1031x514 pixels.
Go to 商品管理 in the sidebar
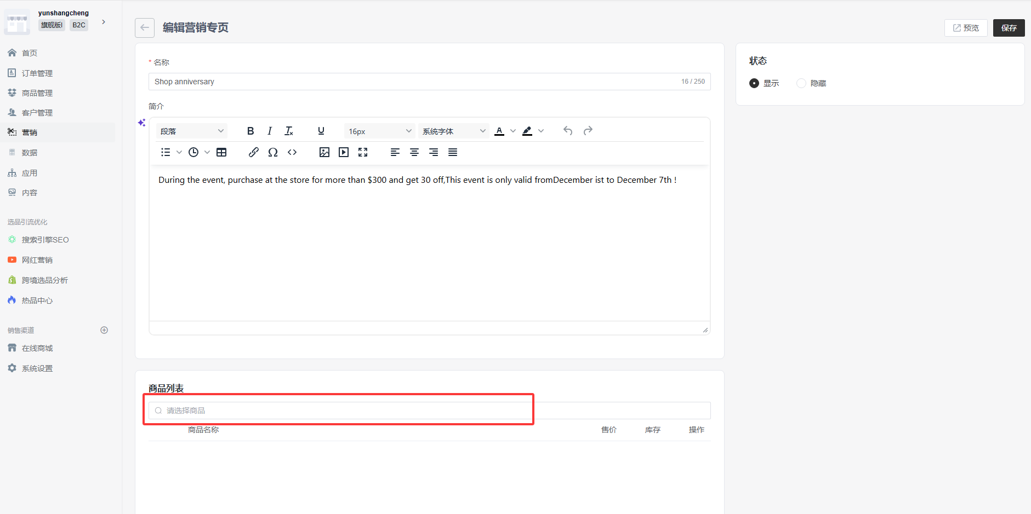pyautogui.click(x=37, y=93)
